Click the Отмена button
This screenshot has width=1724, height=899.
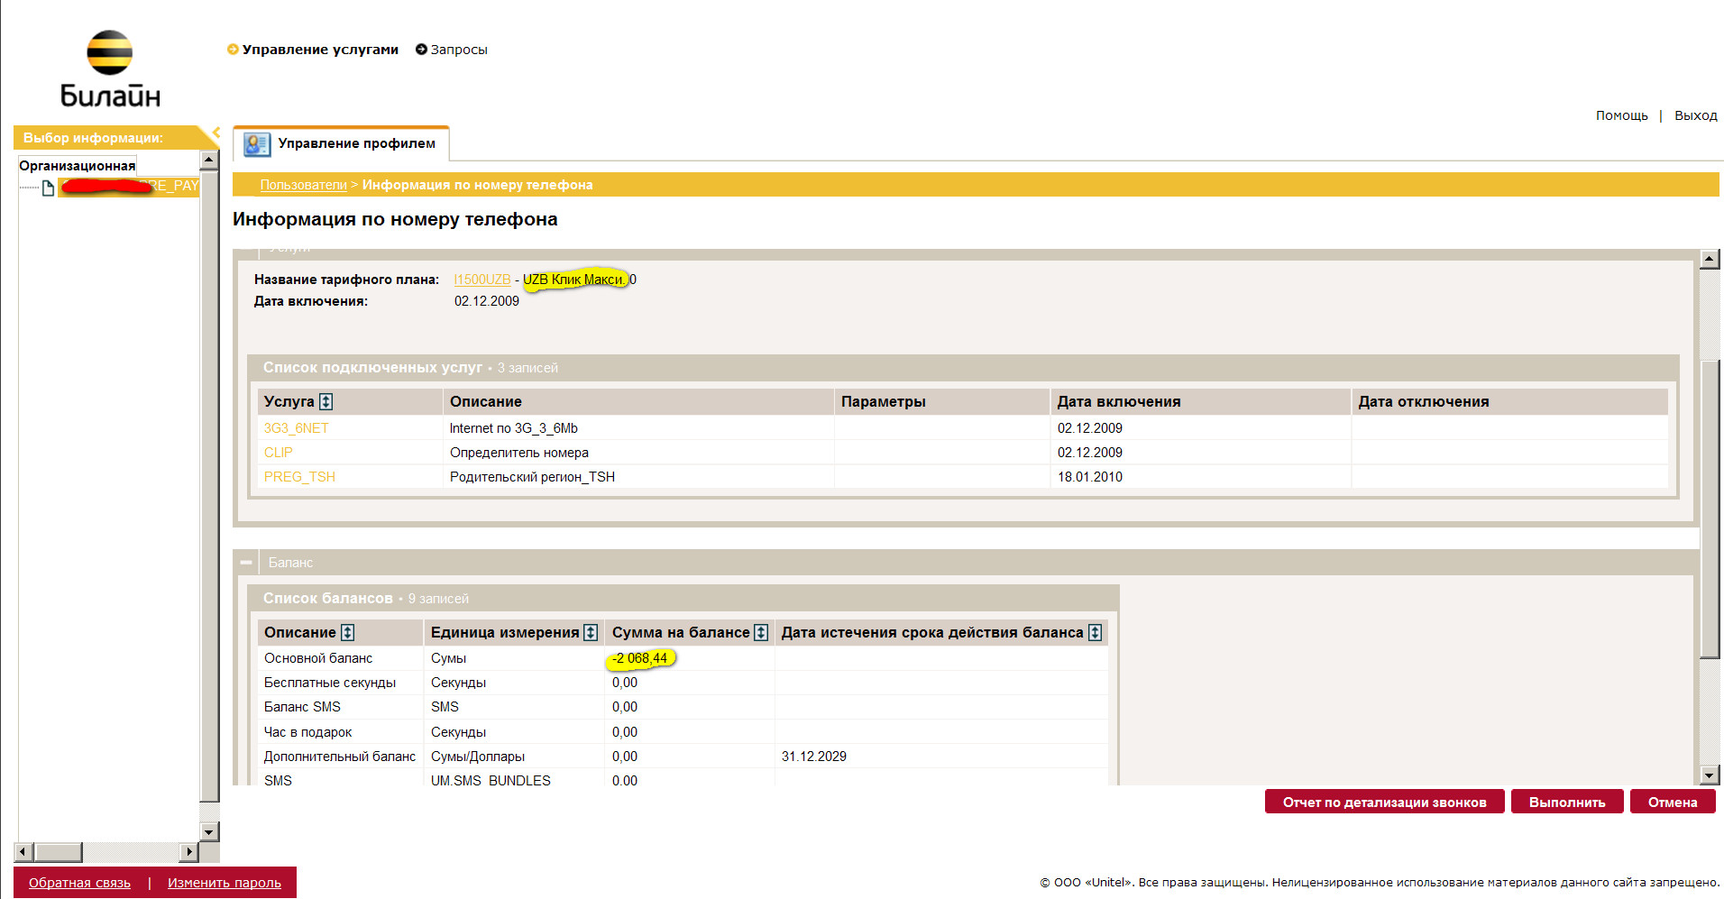click(1673, 802)
